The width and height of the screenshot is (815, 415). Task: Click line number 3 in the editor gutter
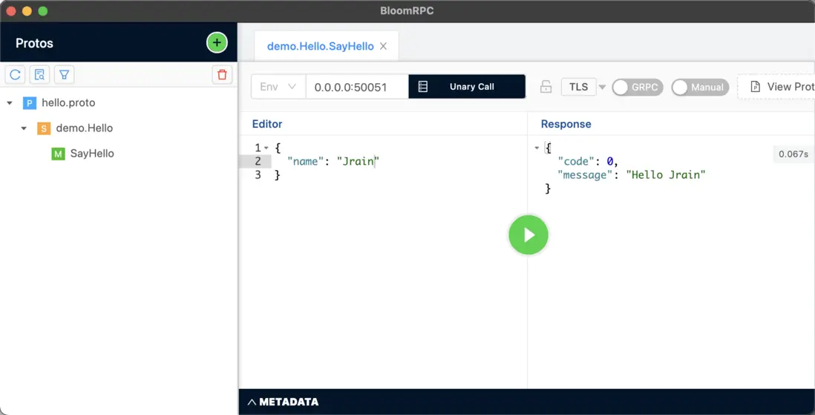click(258, 175)
